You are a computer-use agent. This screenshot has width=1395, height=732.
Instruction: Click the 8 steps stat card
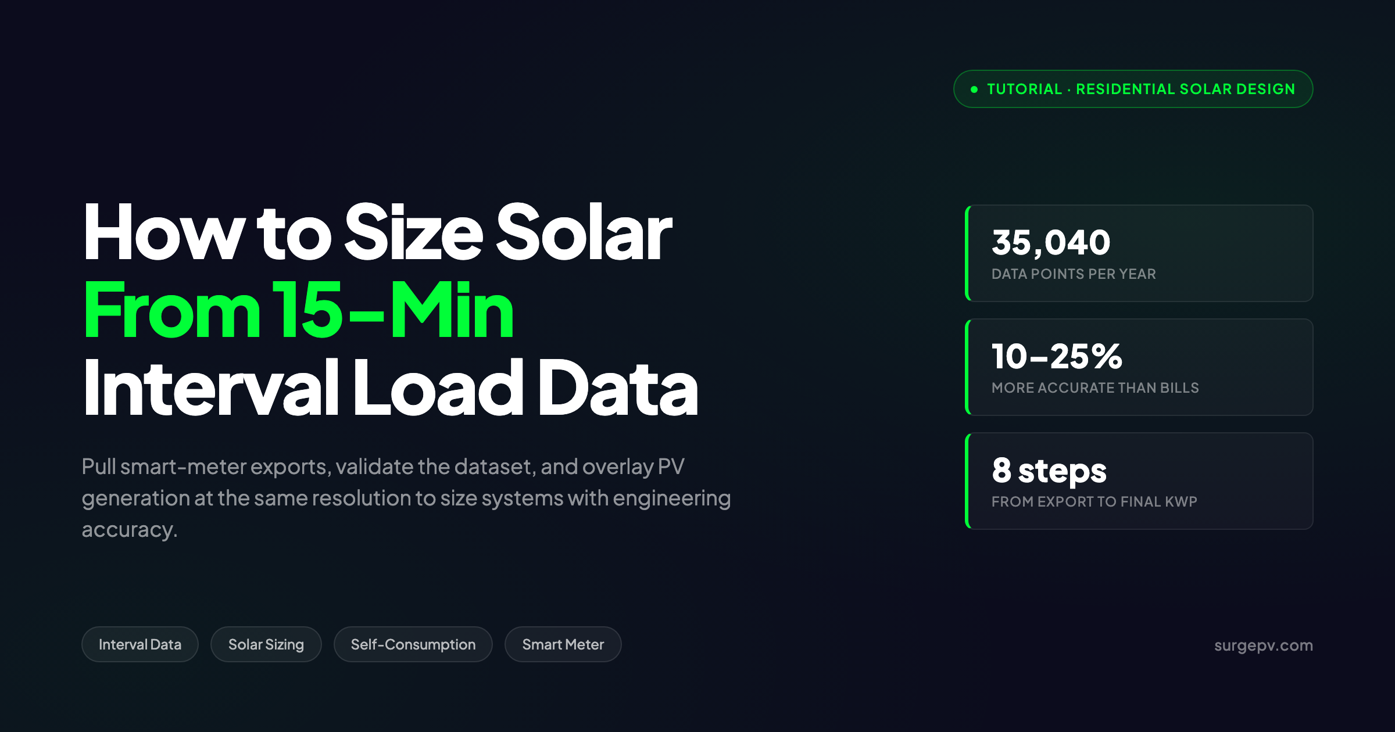coord(1139,481)
